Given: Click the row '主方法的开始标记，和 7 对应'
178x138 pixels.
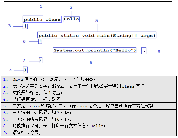Looking at the screenshot, I should pos(89,113).
